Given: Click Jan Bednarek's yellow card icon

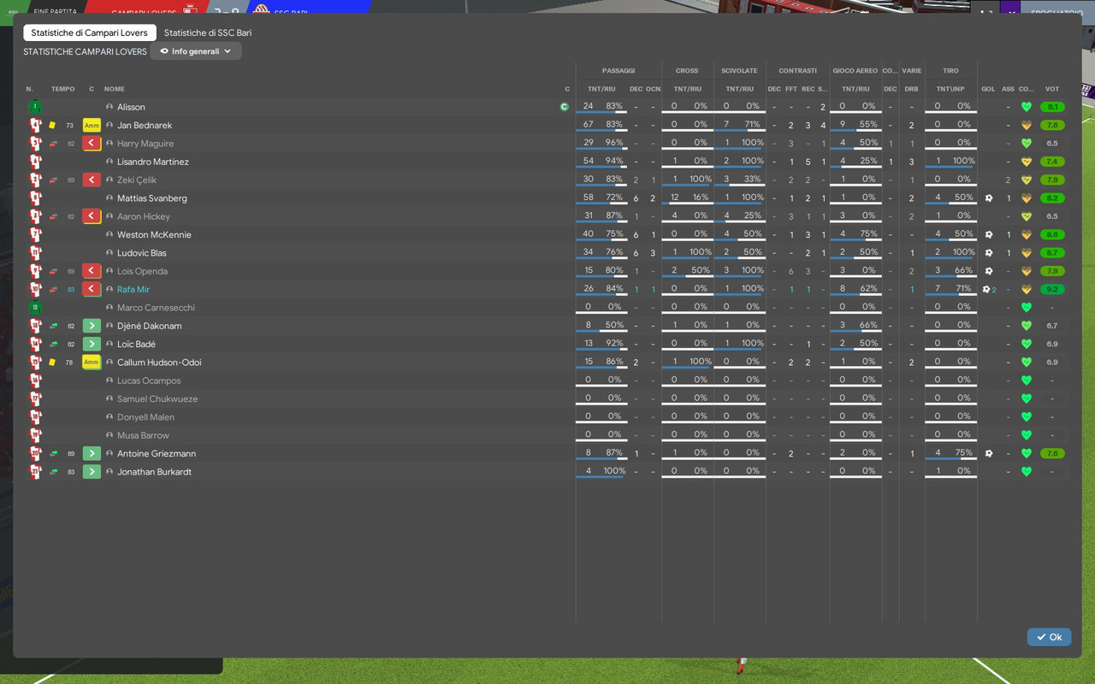Looking at the screenshot, I should click(52, 125).
